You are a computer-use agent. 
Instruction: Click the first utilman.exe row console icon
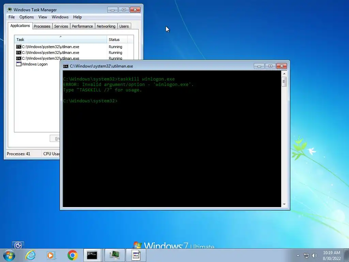pyautogui.click(x=19, y=47)
